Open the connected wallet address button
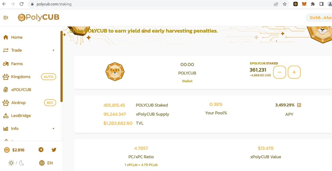The height and width of the screenshot is (171, 332). click(320, 18)
